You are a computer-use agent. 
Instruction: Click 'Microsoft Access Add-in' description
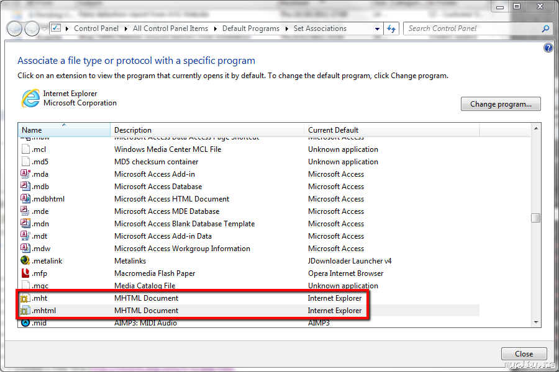[155, 174]
